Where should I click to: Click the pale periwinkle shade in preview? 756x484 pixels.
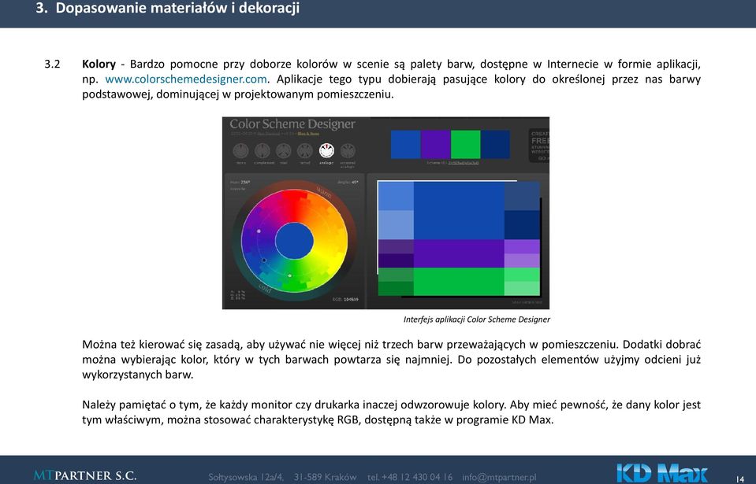(x=396, y=224)
